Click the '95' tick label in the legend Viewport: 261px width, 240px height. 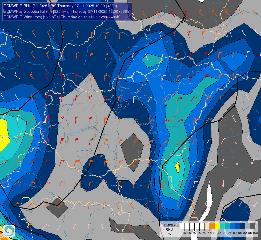250,233
